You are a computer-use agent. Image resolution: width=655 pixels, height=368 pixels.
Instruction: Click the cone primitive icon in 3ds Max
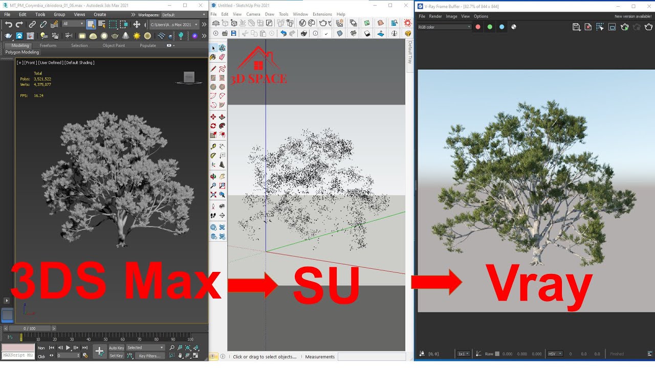[x=125, y=36]
